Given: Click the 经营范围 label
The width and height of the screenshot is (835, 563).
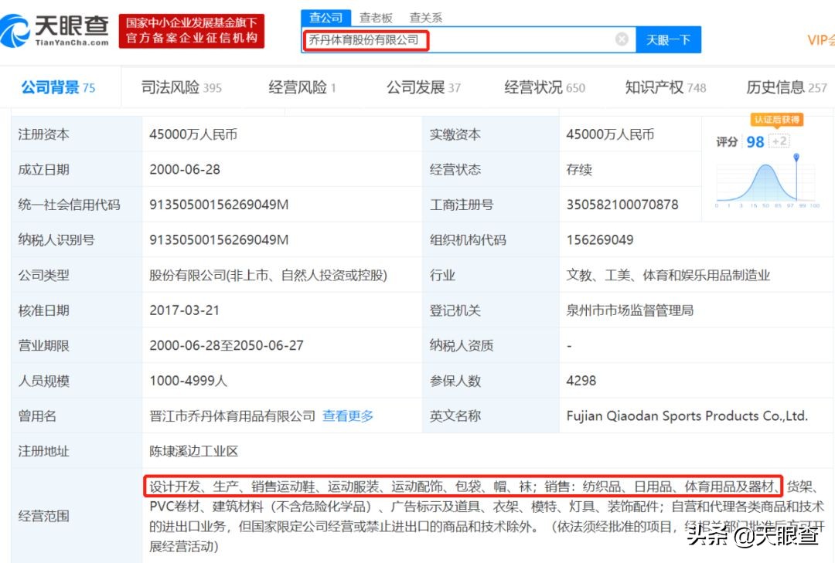Looking at the screenshot, I should pyautogui.click(x=43, y=516).
